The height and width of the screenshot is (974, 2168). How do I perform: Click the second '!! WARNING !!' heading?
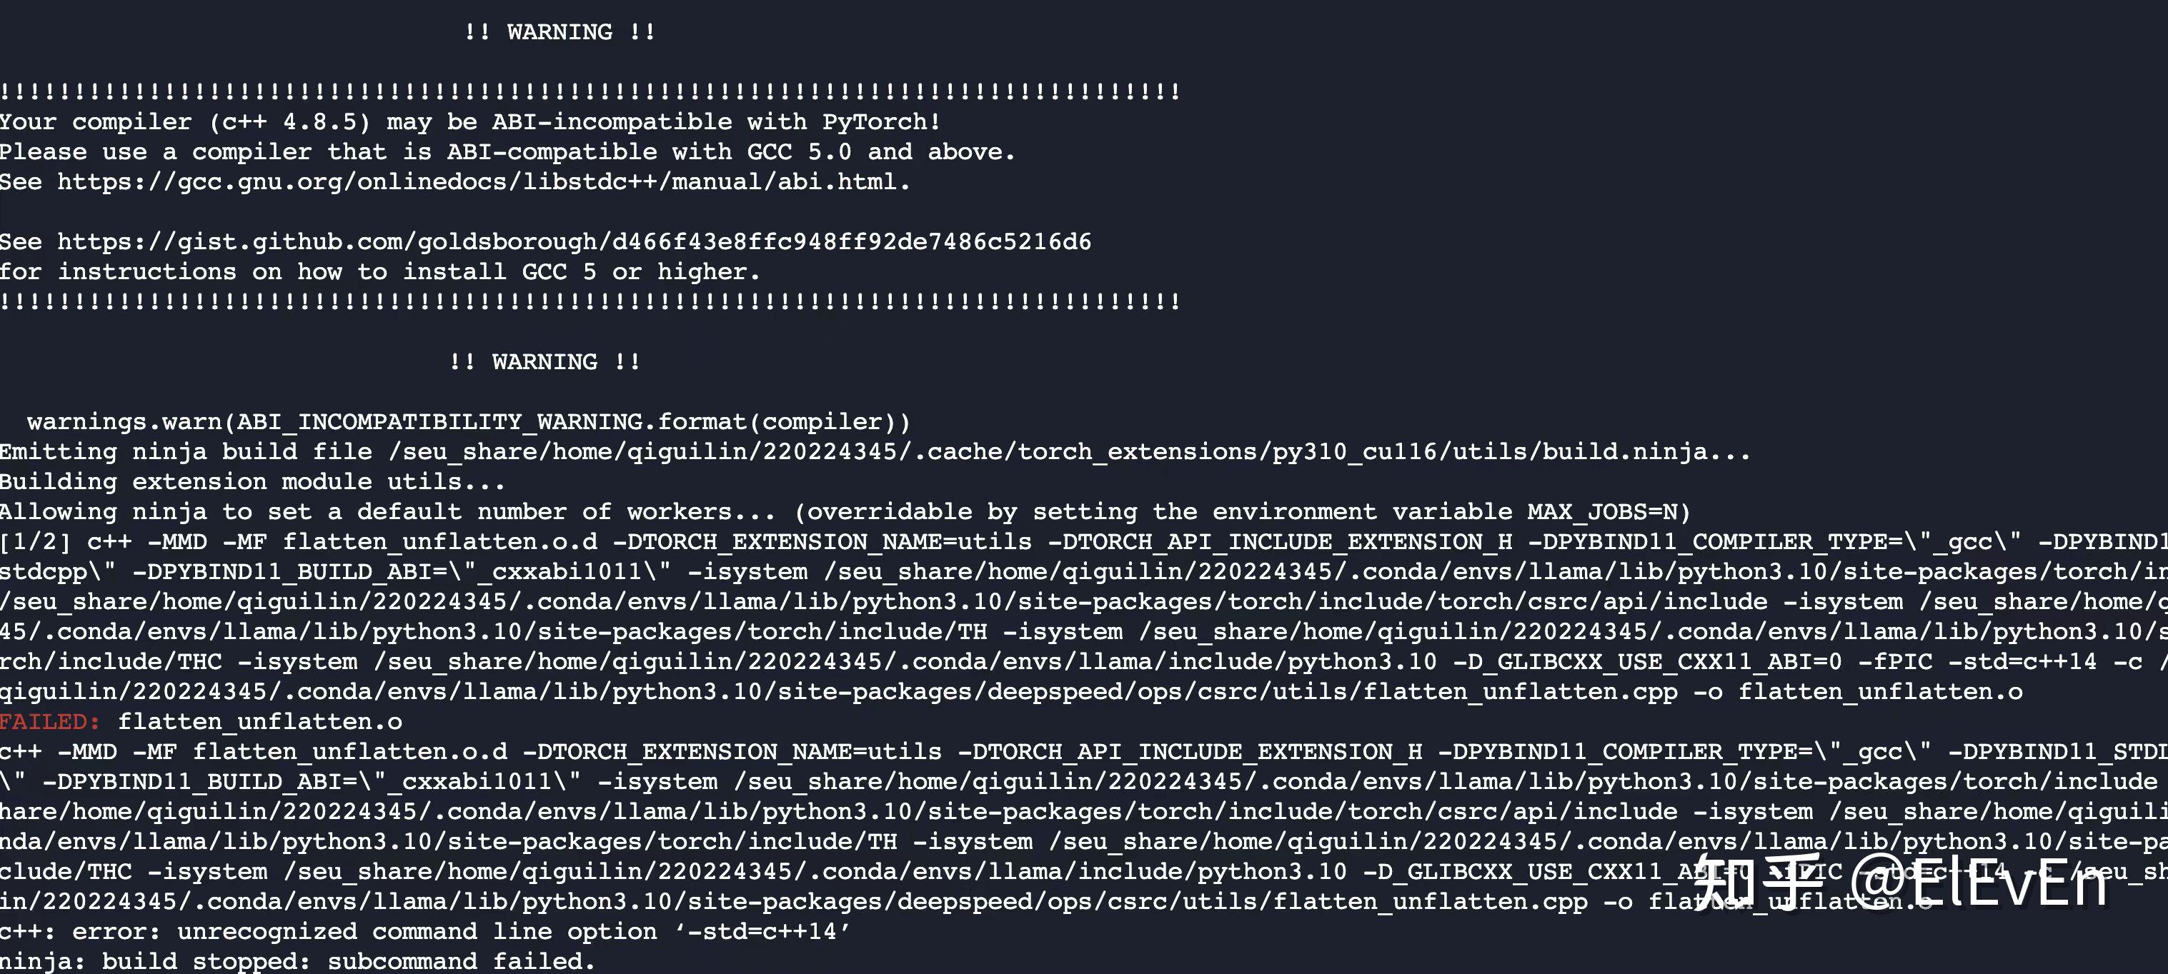pos(545,361)
